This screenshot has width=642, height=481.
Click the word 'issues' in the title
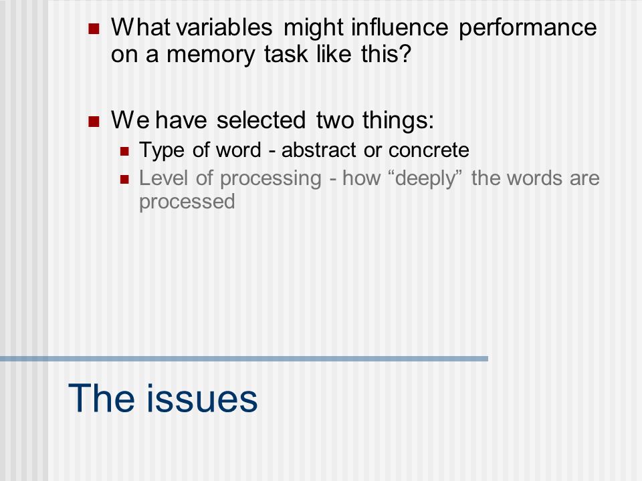click(202, 398)
